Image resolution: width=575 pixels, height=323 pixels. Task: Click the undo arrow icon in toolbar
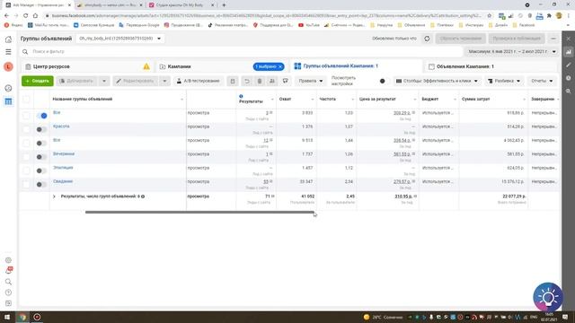pos(247,81)
